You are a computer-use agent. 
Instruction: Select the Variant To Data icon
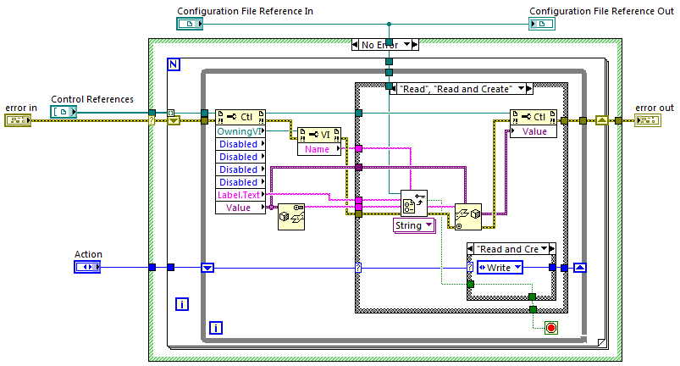(467, 216)
